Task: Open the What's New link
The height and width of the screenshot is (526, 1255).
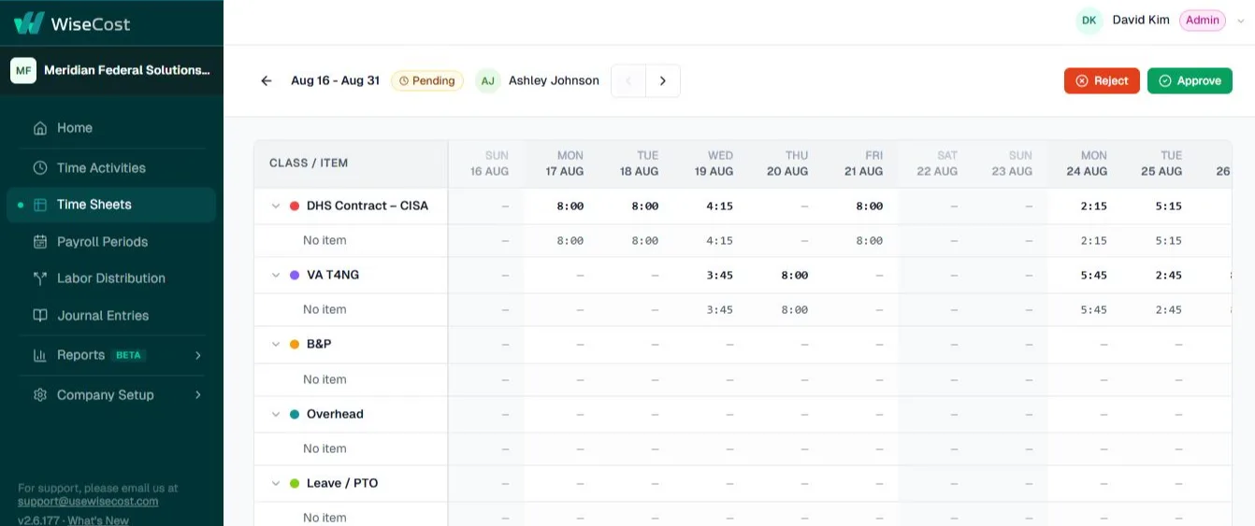Action: click(x=100, y=520)
